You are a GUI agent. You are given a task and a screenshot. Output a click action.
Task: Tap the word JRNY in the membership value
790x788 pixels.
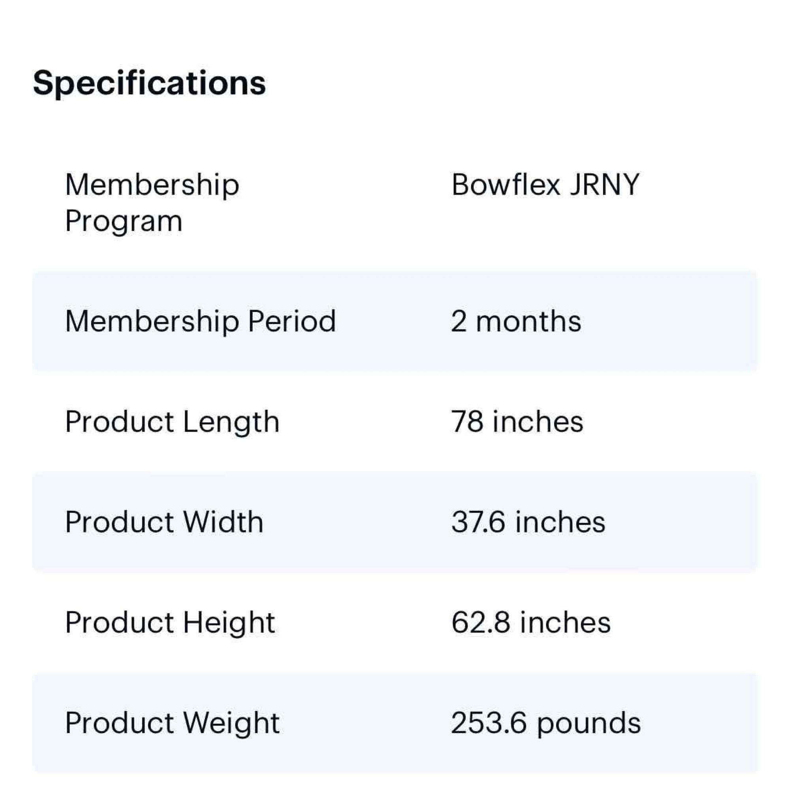[x=604, y=185]
